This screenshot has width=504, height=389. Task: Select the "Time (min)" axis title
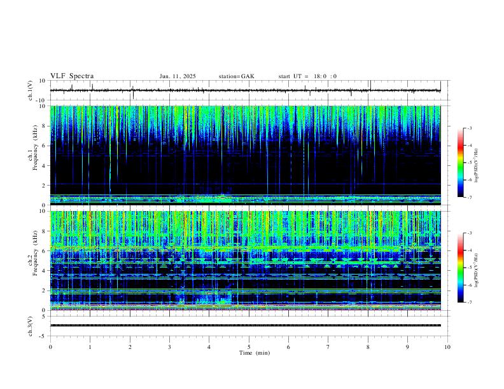(255, 353)
